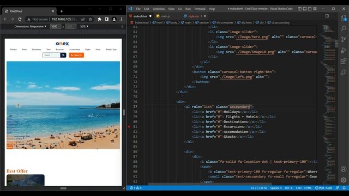Image resolution: width=349 pixels, height=196 pixels.
Task: Click the Chrome address bar URL
Action: coord(64,20)
